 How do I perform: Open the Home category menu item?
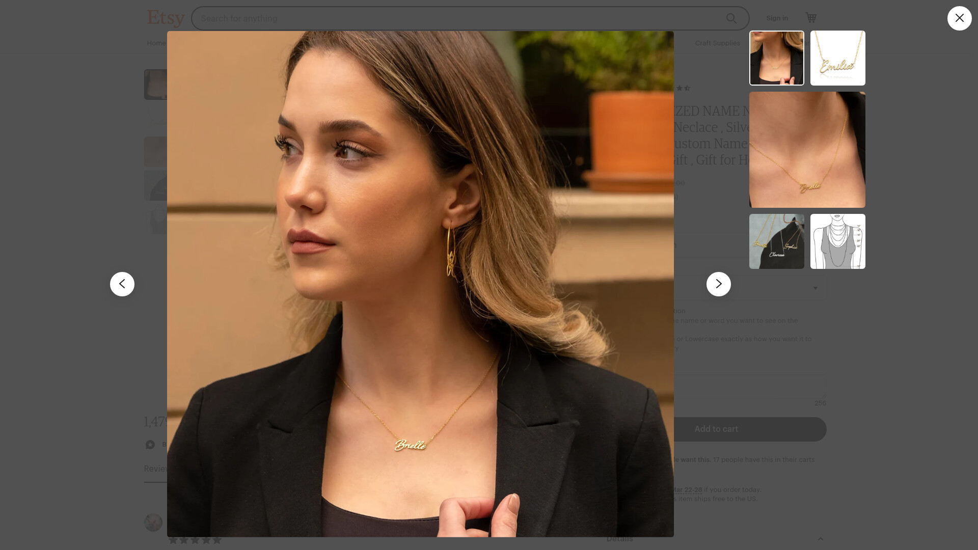[x=156, y=43]
